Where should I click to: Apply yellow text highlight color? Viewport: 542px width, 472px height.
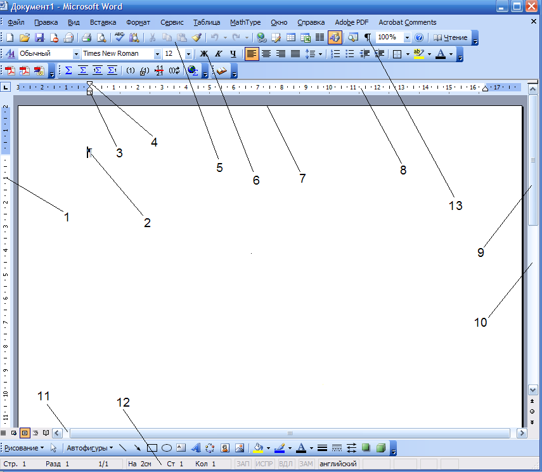(x=418, y=54)
